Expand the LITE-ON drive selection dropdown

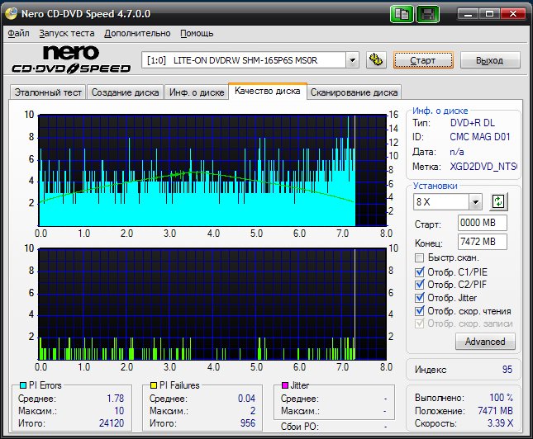[353, 60]
